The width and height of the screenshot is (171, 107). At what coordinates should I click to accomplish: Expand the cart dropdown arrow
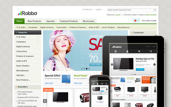pyautogui.click(x=138, y=21)
